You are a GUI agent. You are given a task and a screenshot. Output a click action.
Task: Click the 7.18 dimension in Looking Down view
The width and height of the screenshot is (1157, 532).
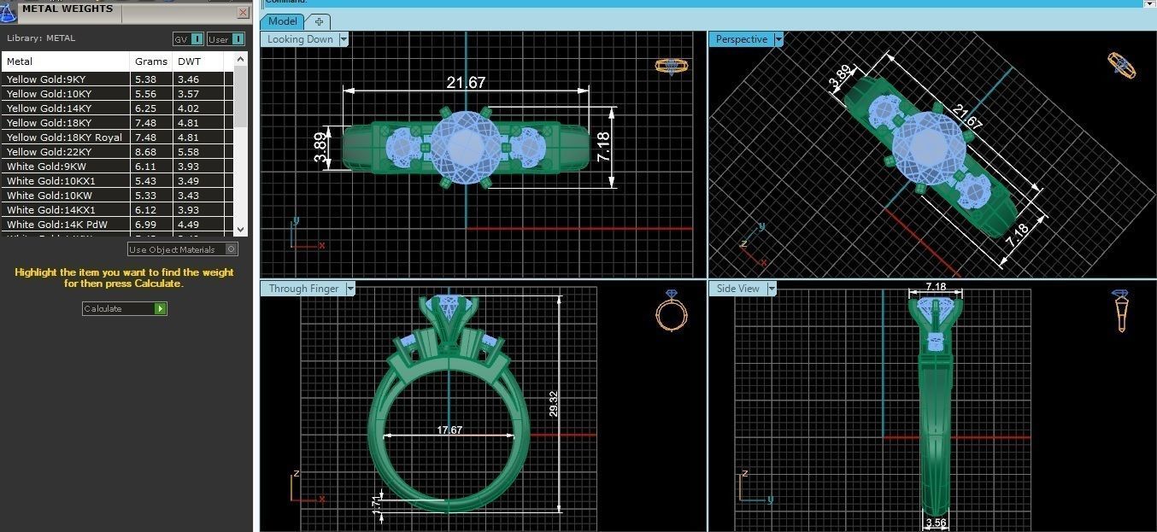point(603,147)
